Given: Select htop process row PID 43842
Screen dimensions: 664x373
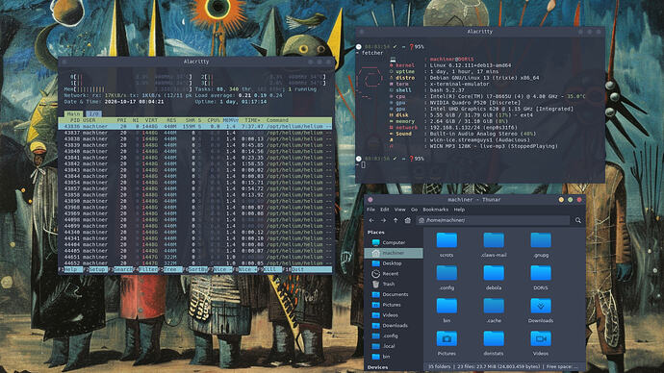Looking at the screenshot, I should 195,163.
